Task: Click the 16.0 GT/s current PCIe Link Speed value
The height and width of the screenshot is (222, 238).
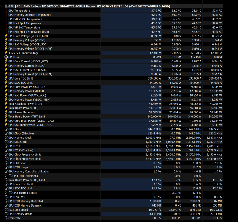Action: [x=155, y=210]
